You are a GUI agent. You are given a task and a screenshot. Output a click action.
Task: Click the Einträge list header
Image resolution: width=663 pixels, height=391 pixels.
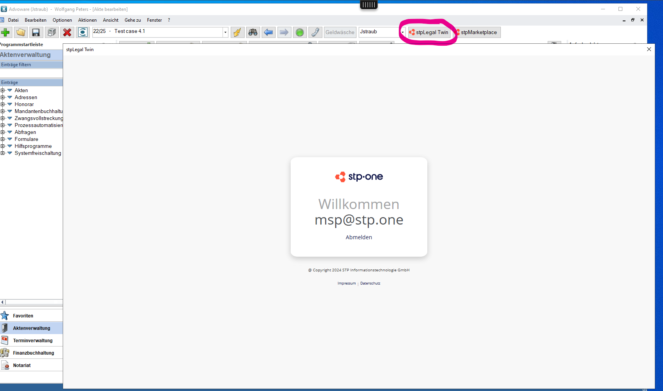point(31,82)
